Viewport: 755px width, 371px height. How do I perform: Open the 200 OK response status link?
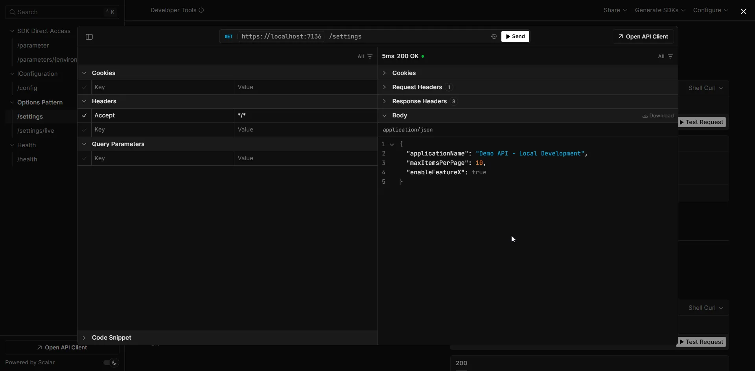(x=409, y=56)
